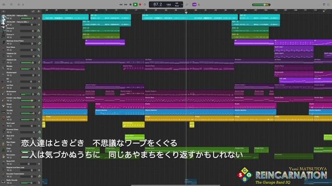Open the Library icon in toolbar
This screenshot has width=332, height=186.
(x=4, y=5)
